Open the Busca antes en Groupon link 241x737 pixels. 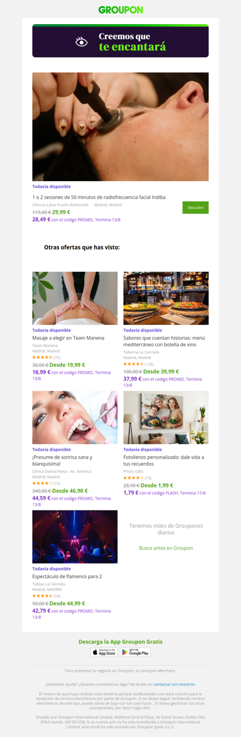point(166,548)
